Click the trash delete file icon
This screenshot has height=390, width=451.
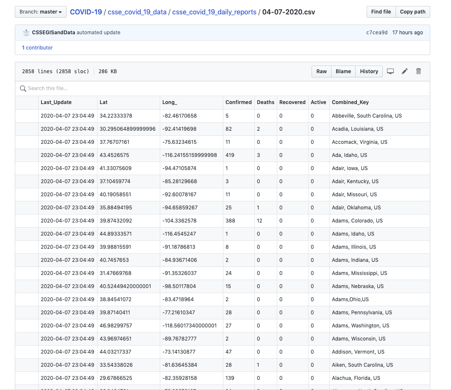(x=419, y=71)
